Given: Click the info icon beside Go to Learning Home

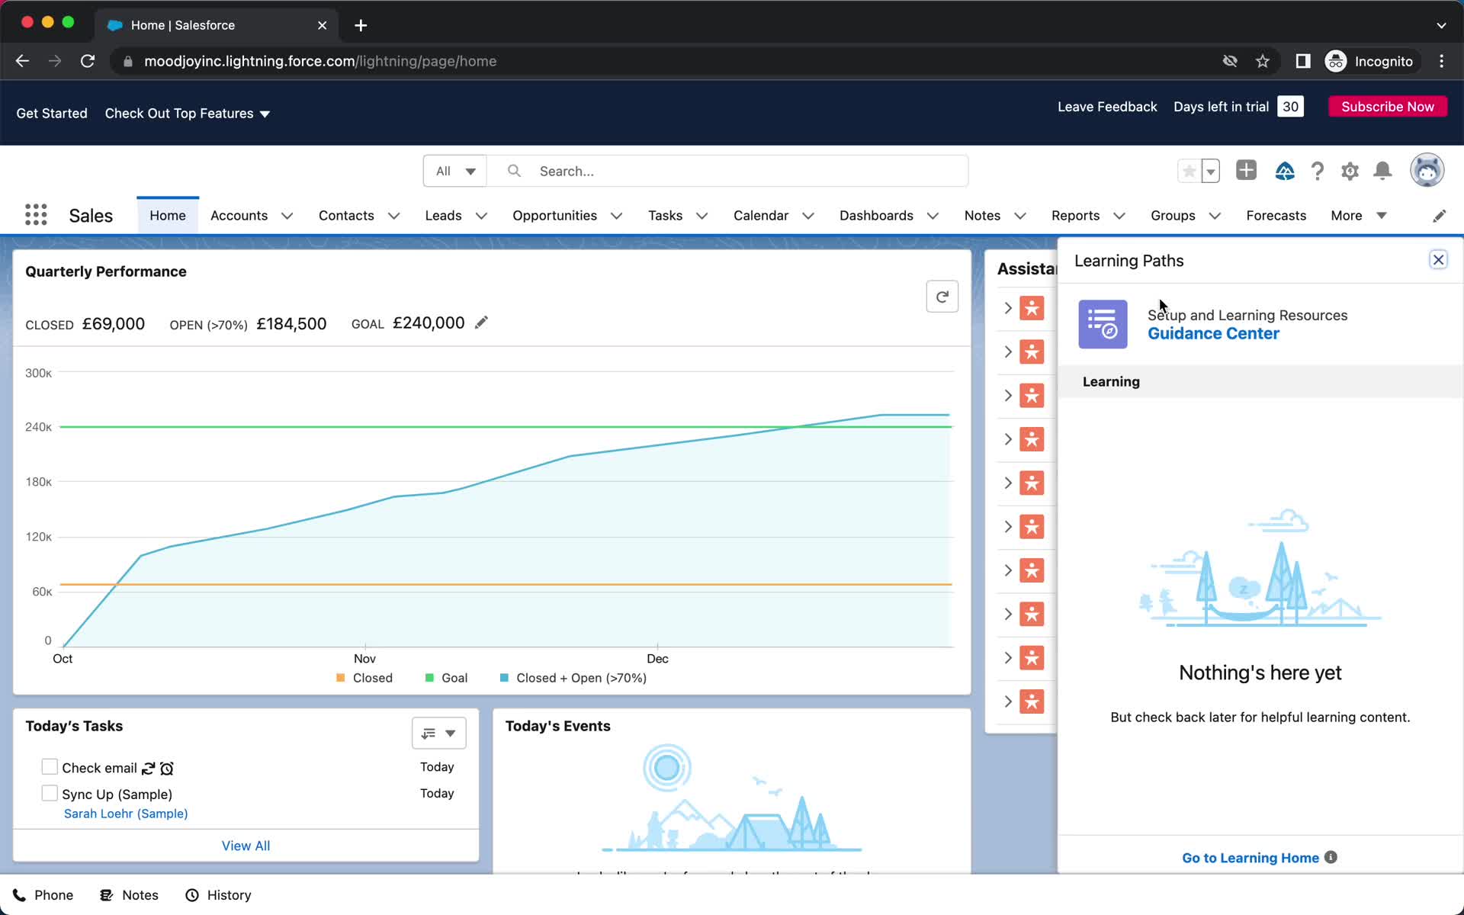Looking at the screenshot, I should [1331, 857].
